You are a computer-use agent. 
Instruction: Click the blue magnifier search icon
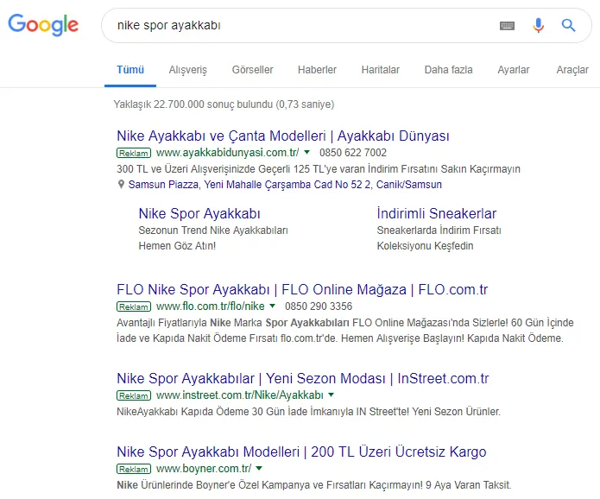click(x=568, y=25)
